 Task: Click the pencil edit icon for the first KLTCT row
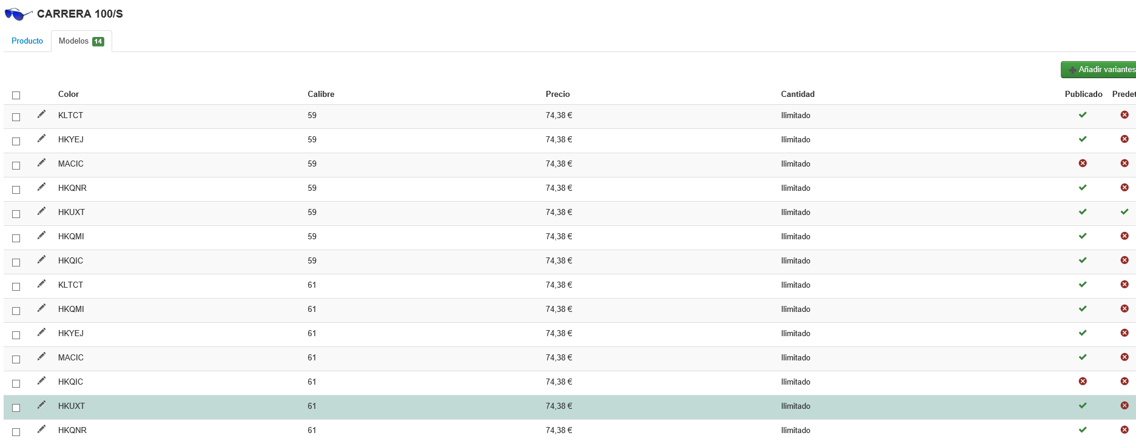coord(41,114)
